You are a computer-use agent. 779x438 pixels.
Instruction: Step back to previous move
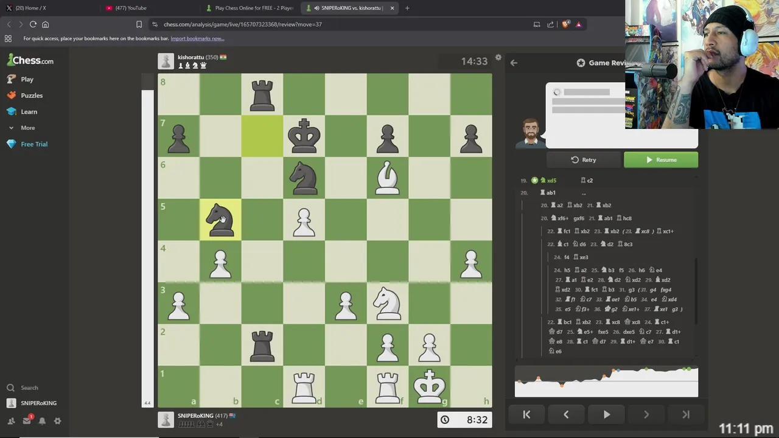(x=566, y=414)
